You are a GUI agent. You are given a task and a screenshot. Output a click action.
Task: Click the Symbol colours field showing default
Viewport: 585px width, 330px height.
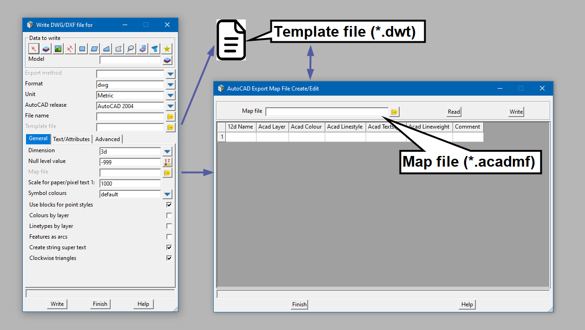(130, 194)
